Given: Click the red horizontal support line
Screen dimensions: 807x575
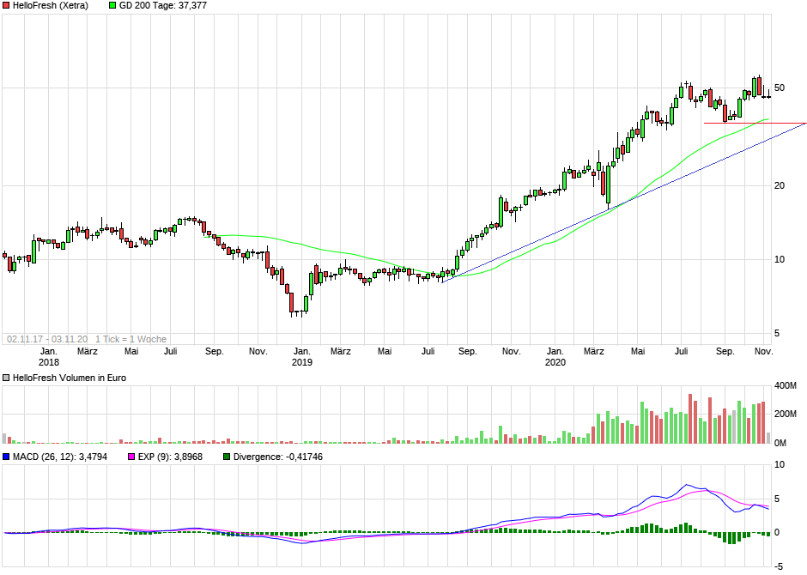Looking at the screenshot, I should click(x=755, y=124).
